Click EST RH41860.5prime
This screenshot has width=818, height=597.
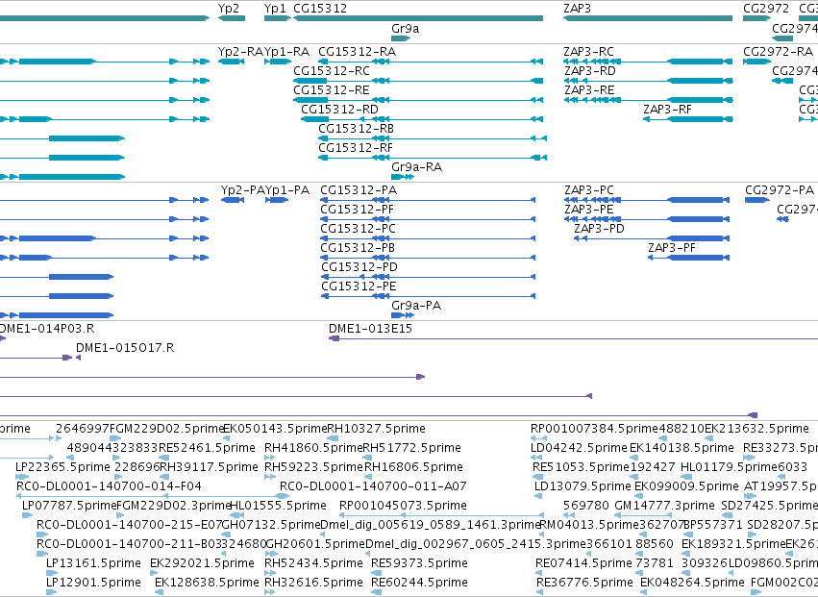click(x=313, y=448)
